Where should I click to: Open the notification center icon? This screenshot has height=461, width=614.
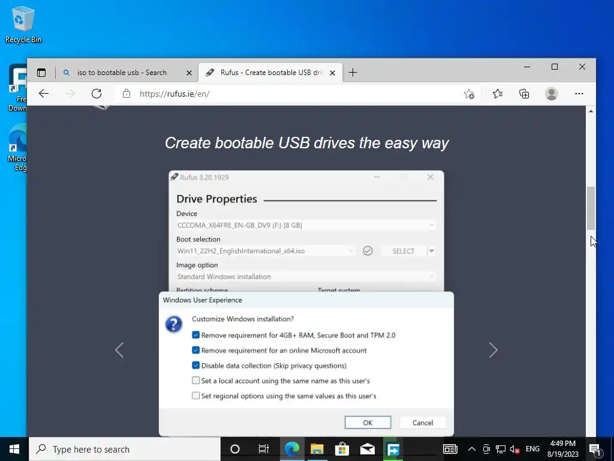[595, 450]
